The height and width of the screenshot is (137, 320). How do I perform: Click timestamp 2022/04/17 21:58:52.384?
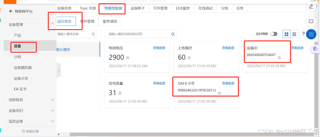(x=128, y=66)
